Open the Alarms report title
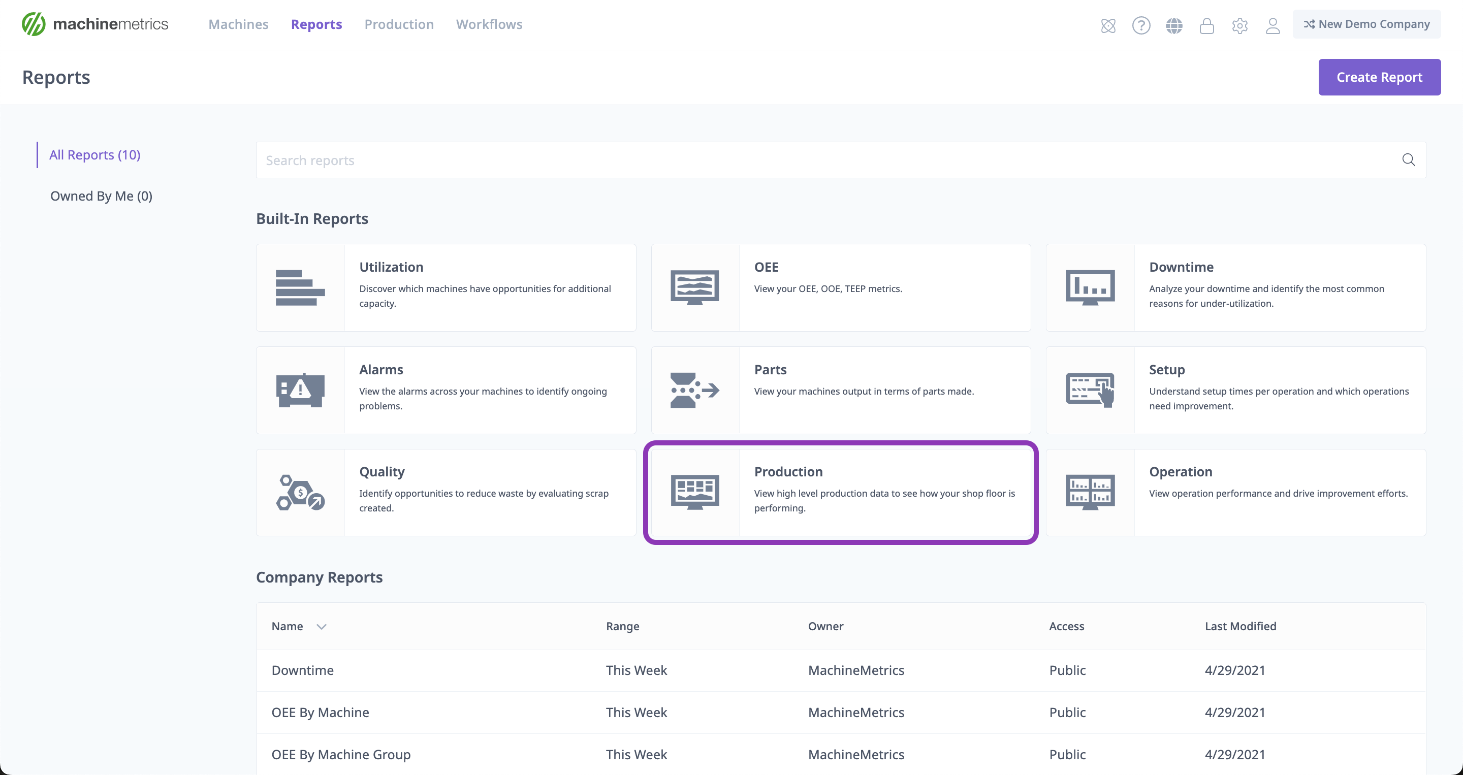This screenshot has height=775, width=1463. [381, 370]
